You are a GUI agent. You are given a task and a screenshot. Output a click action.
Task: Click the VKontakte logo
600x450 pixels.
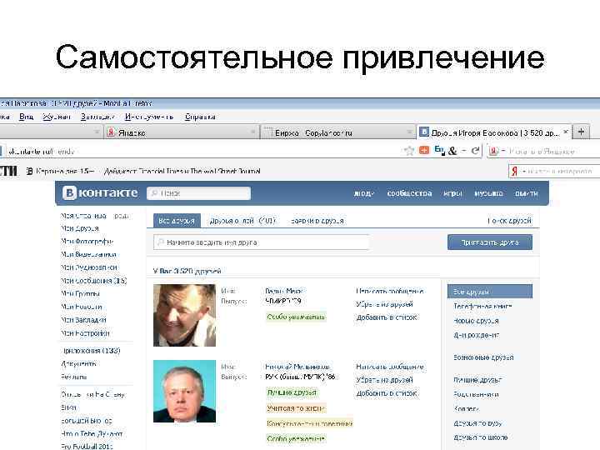[100, 192]
